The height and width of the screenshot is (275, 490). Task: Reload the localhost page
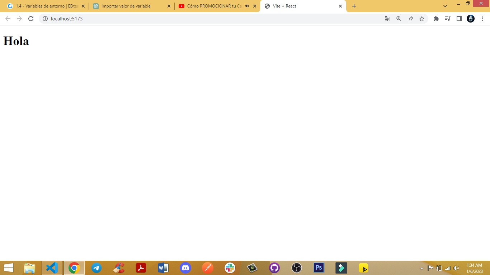click(x=31, y=19)
